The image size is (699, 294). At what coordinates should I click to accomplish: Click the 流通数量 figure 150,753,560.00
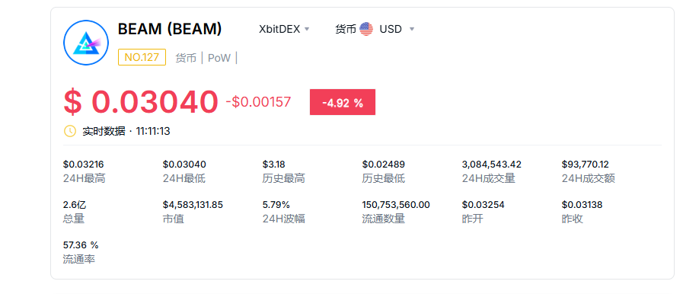pyautogui.click(x=396, y=205)
